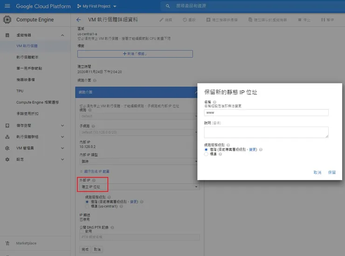Click the stop (停止) square icon
Viewport: 345px width, 256px height.
(x=299, y=20)
